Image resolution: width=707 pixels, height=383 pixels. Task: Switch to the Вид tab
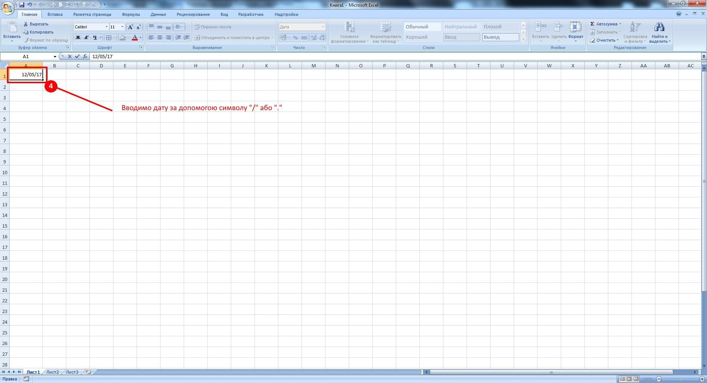(224, 14)
